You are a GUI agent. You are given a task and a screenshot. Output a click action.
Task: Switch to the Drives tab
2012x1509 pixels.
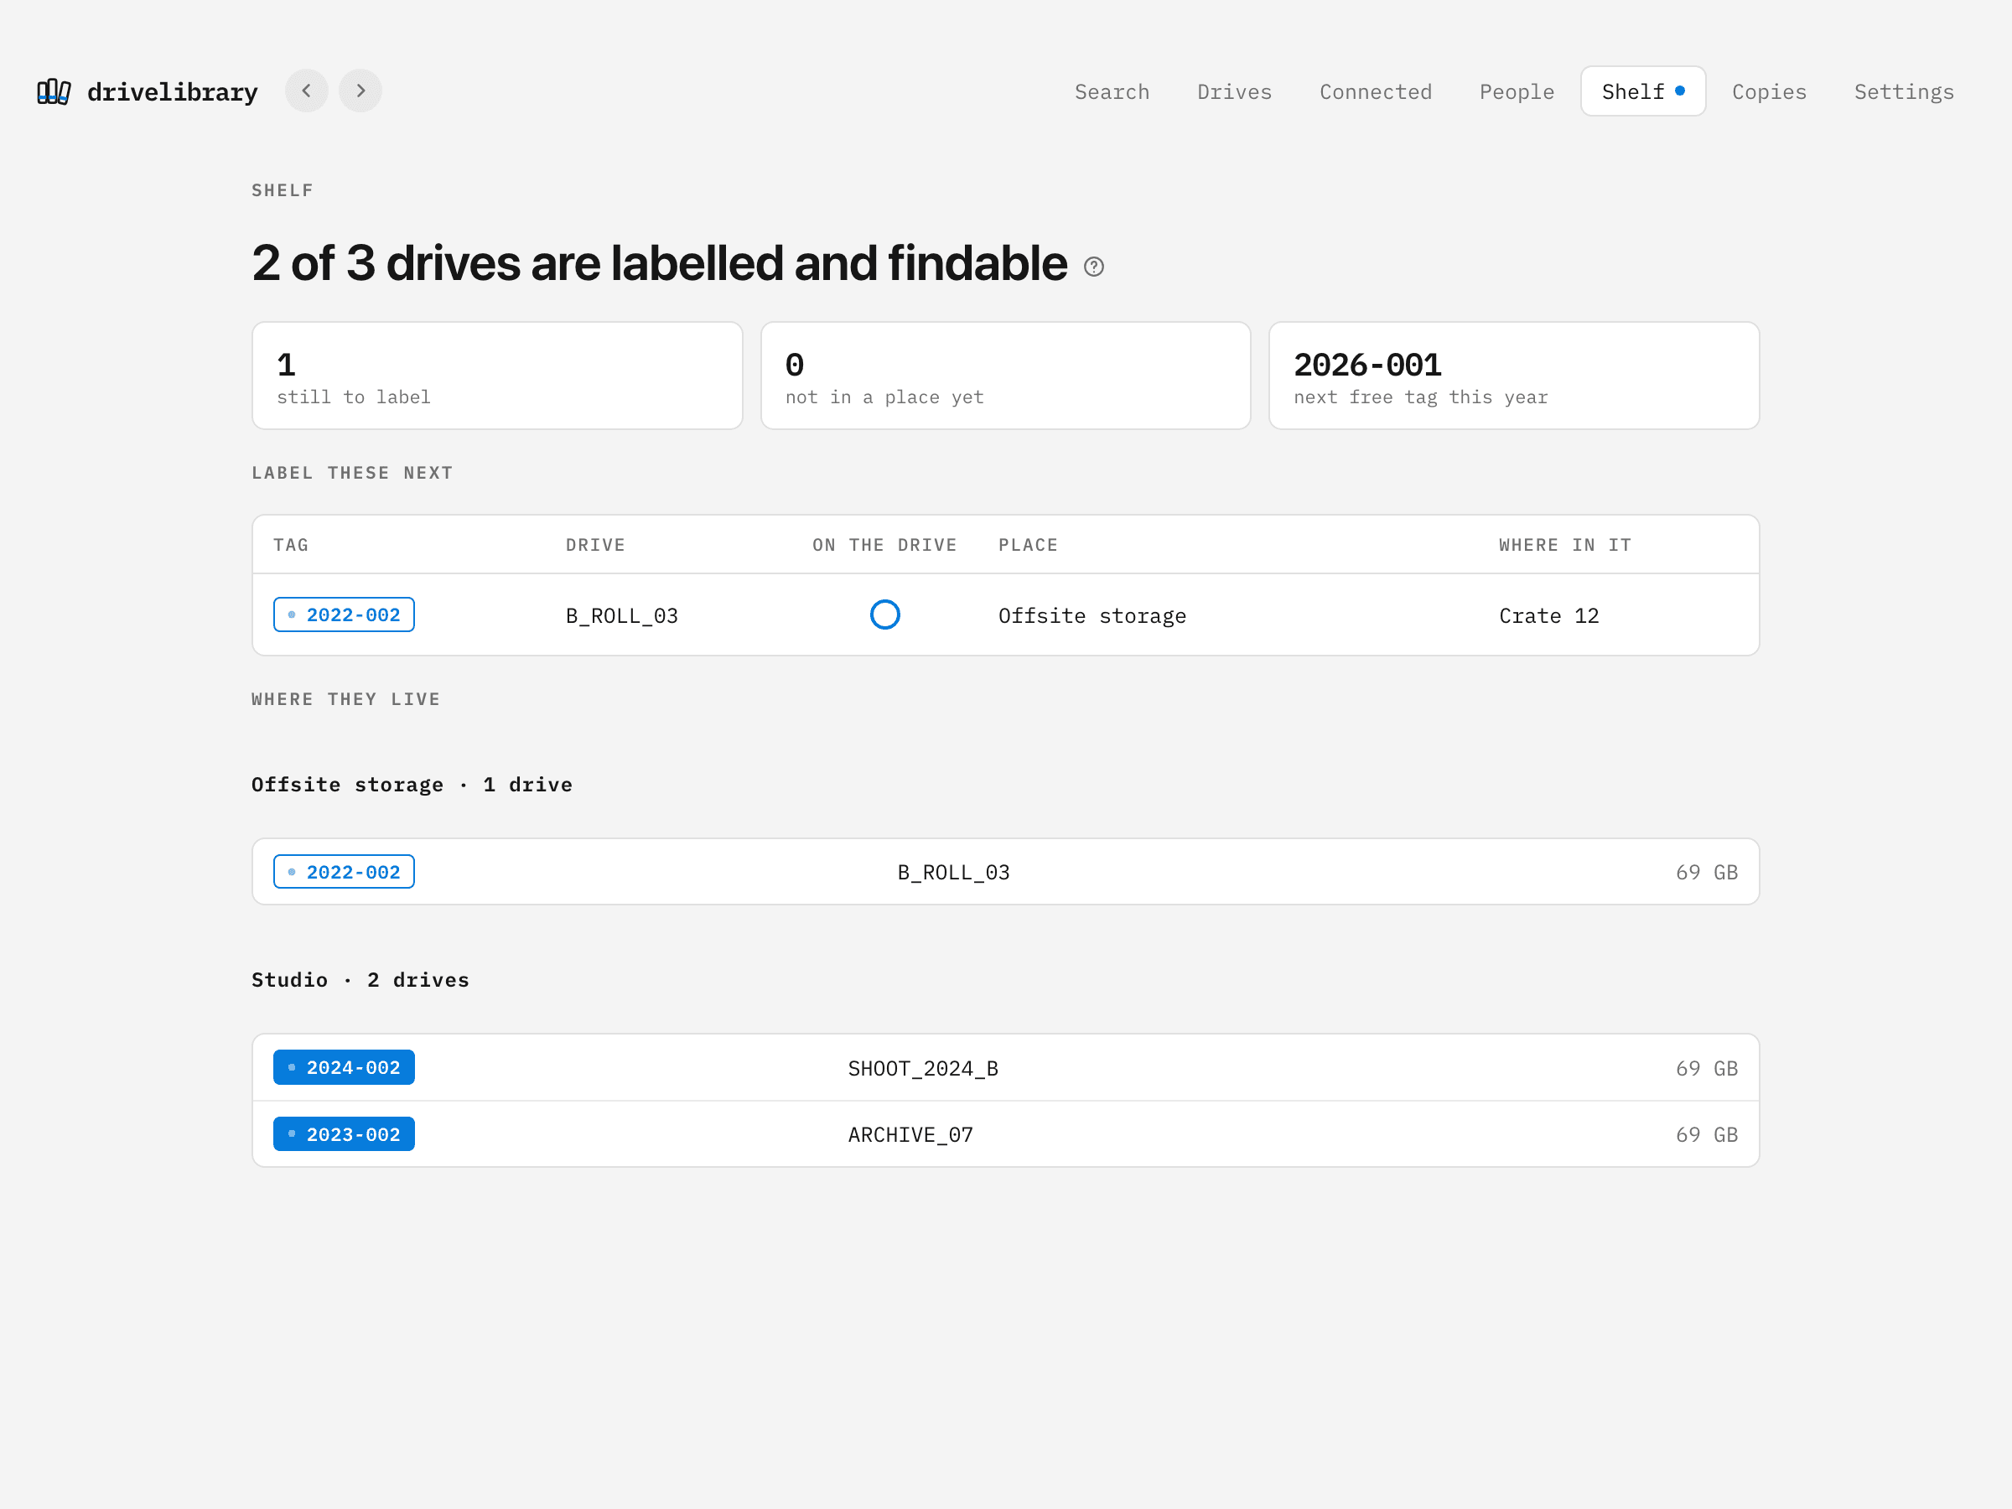[x=1234, y=92]
